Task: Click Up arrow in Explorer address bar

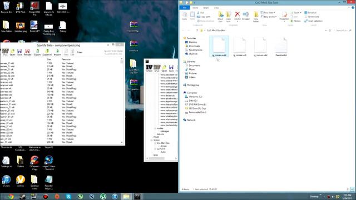Action: click(x=197, y=31)
